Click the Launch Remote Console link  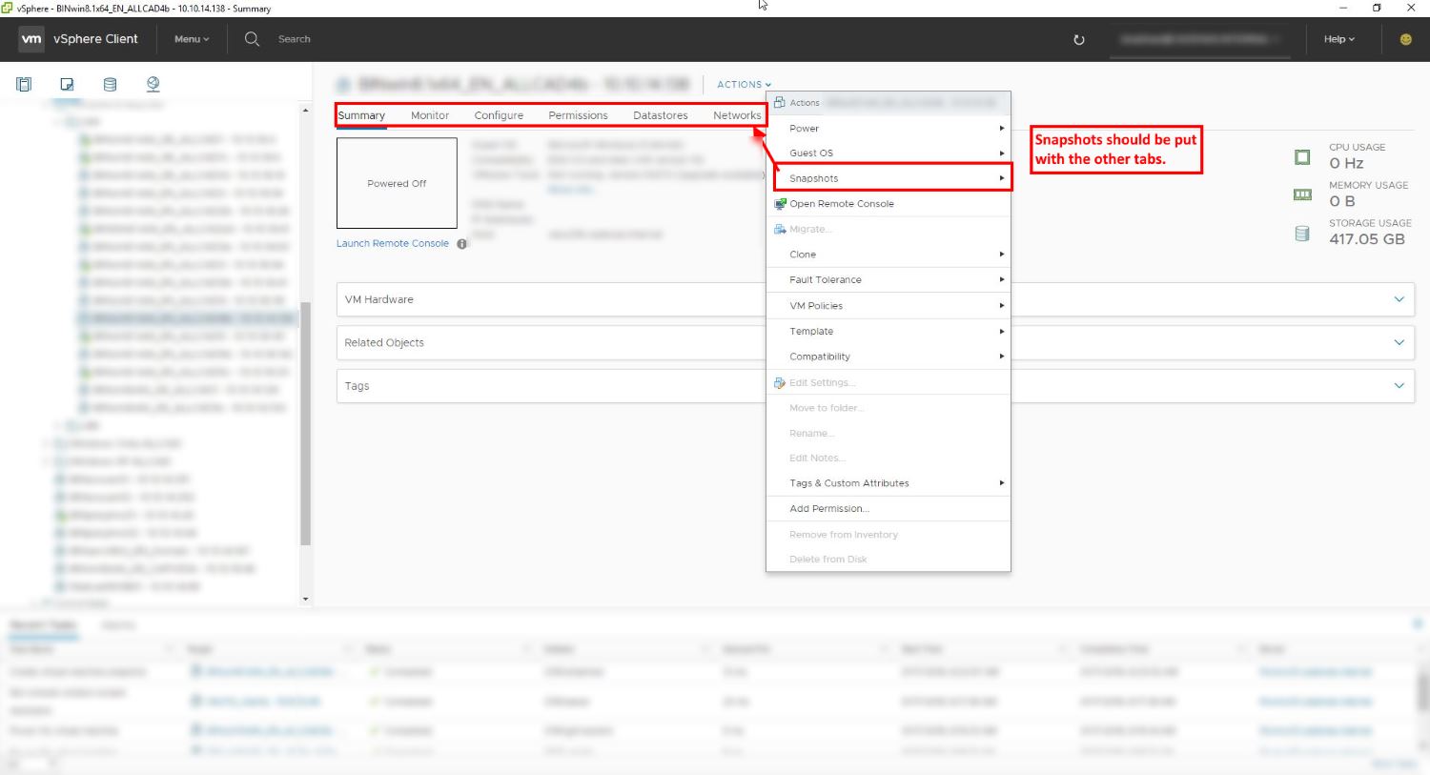coord(392,243)
